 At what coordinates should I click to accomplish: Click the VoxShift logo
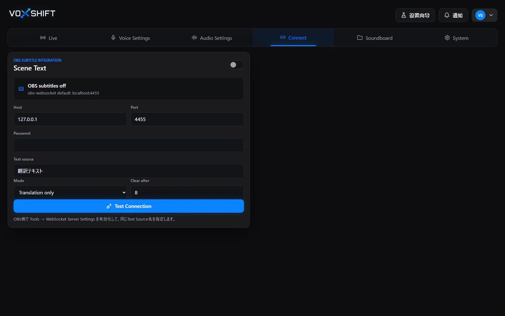32,13
